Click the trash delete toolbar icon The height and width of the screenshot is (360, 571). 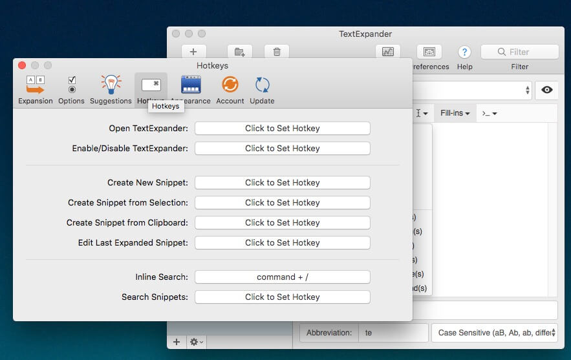click(x=277, y=52)
